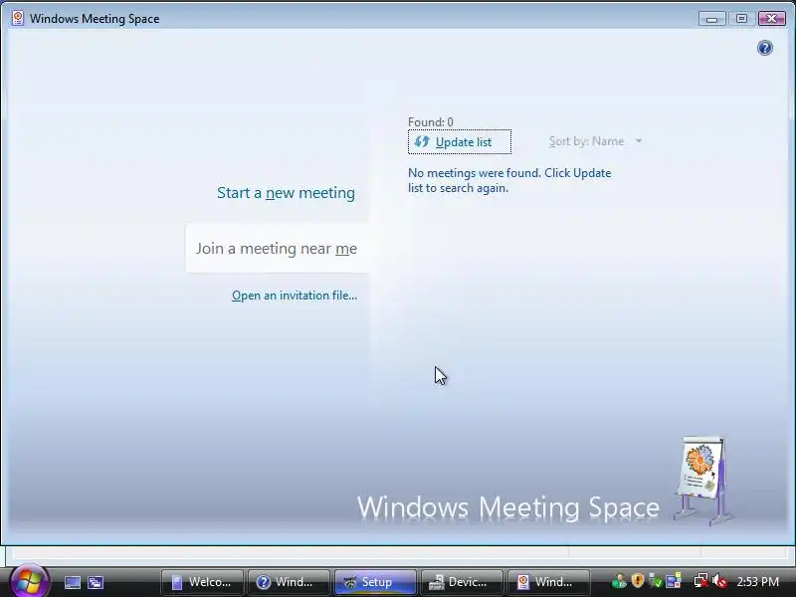Click the green check device tray icon
Image resolution: width=796 pixels, height=597 pixels.
[x=656, y=581]
